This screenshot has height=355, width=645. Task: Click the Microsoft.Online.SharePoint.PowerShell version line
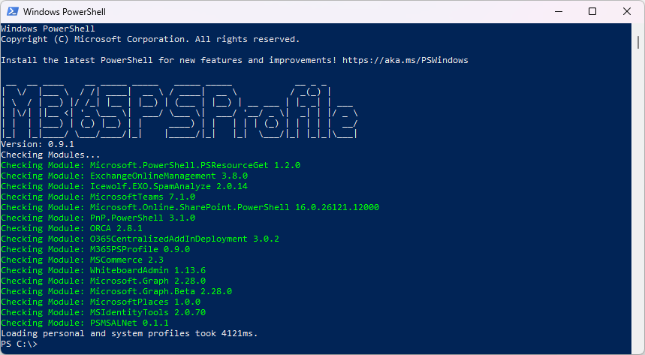[x=190, y=207]
